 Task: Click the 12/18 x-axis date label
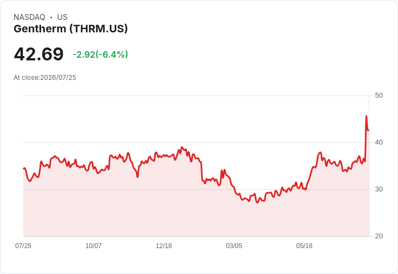point(164,245)
